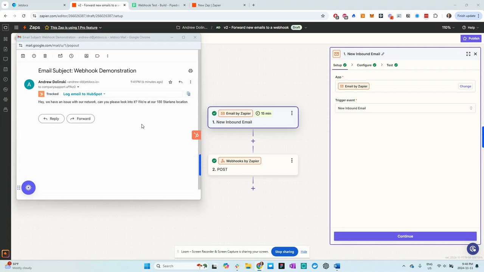
Task: Open the New Inbound Email step three-dot menu
Action: (292, 113)
